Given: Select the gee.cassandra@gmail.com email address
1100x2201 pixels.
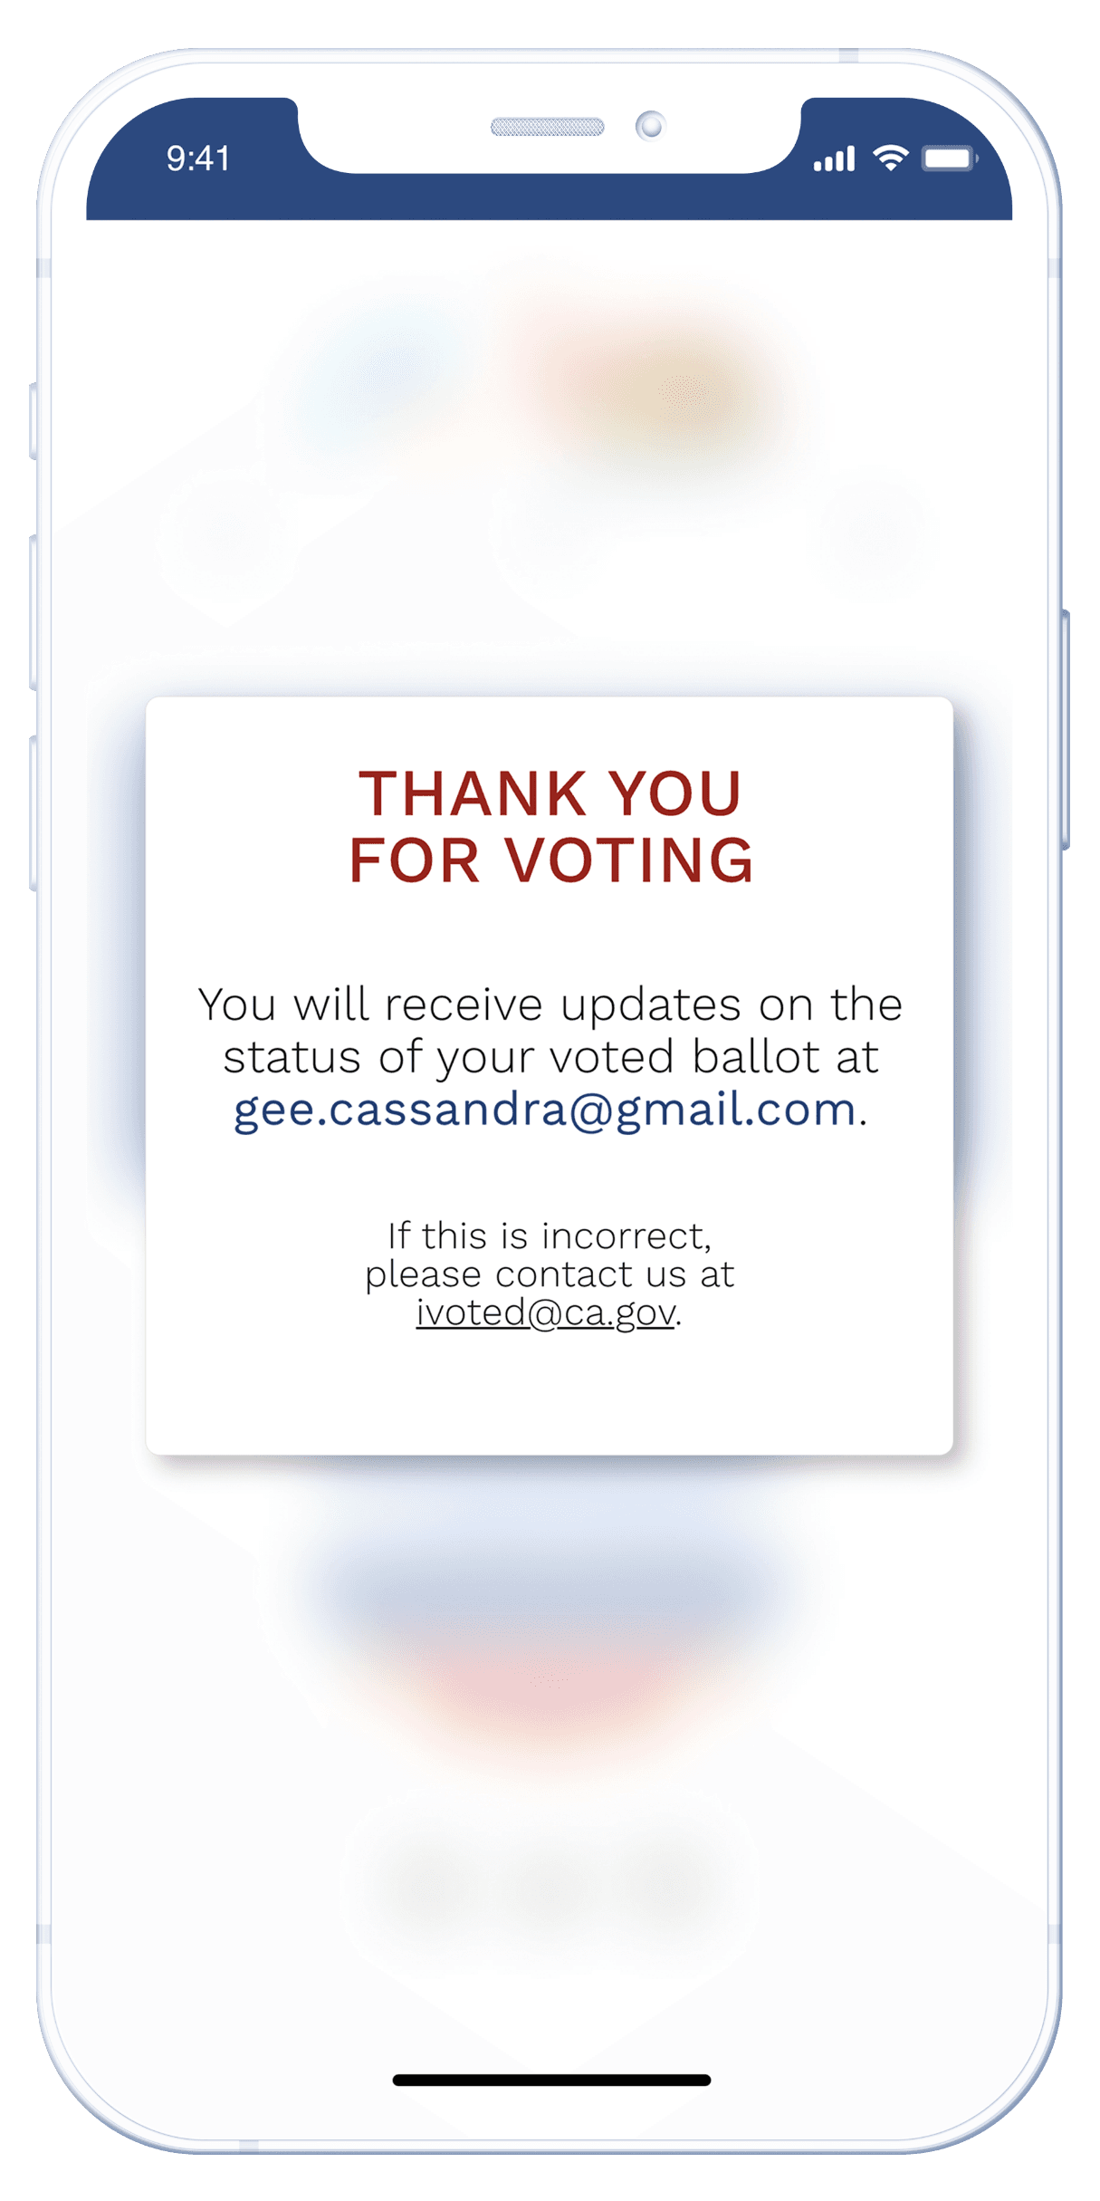Looking at the screenshot, I should click(545, 1110).
